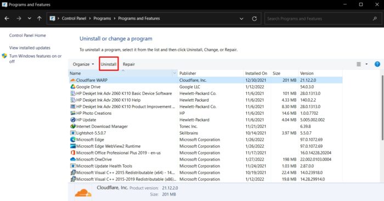Select Control Panel in breadcrumb path
Image resolution: width=384 pixels, height=201 pixels.
[74, 18]
